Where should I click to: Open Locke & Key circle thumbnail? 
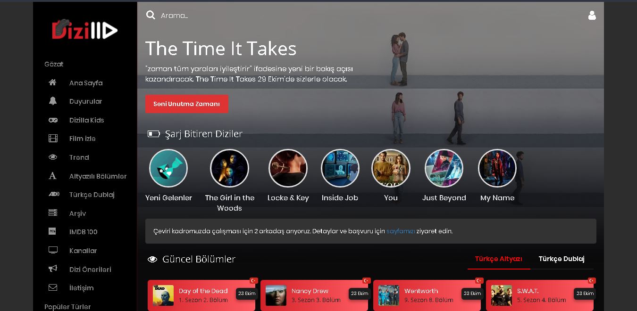point(288,168)
